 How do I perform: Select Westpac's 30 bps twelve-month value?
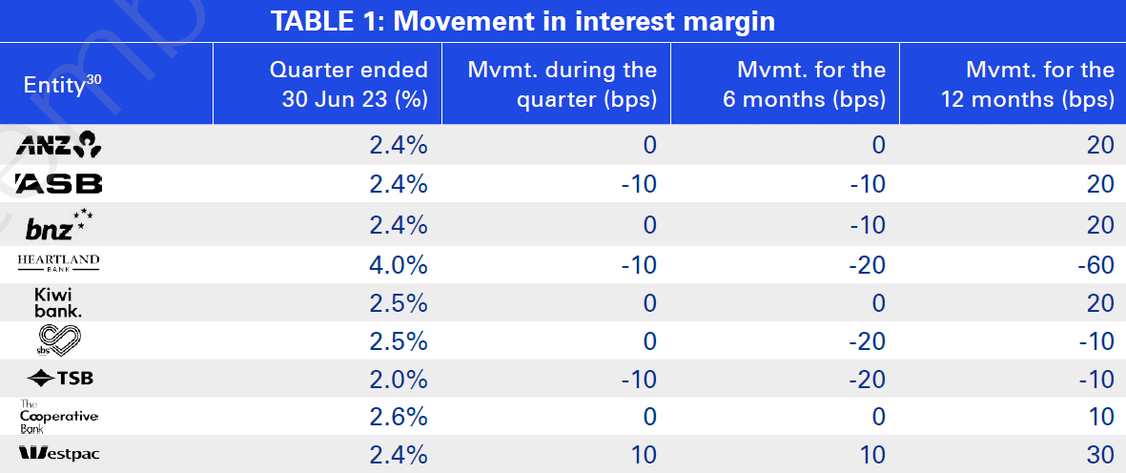point(1100,455)
